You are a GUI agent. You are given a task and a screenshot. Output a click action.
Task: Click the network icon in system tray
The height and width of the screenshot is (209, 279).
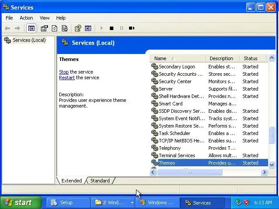238,202
